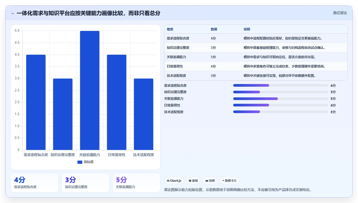Image resolution: width=358 pixels, height=203 pixels.
Task: Click the Chart.js tag chip
Action: pos(174,181)
